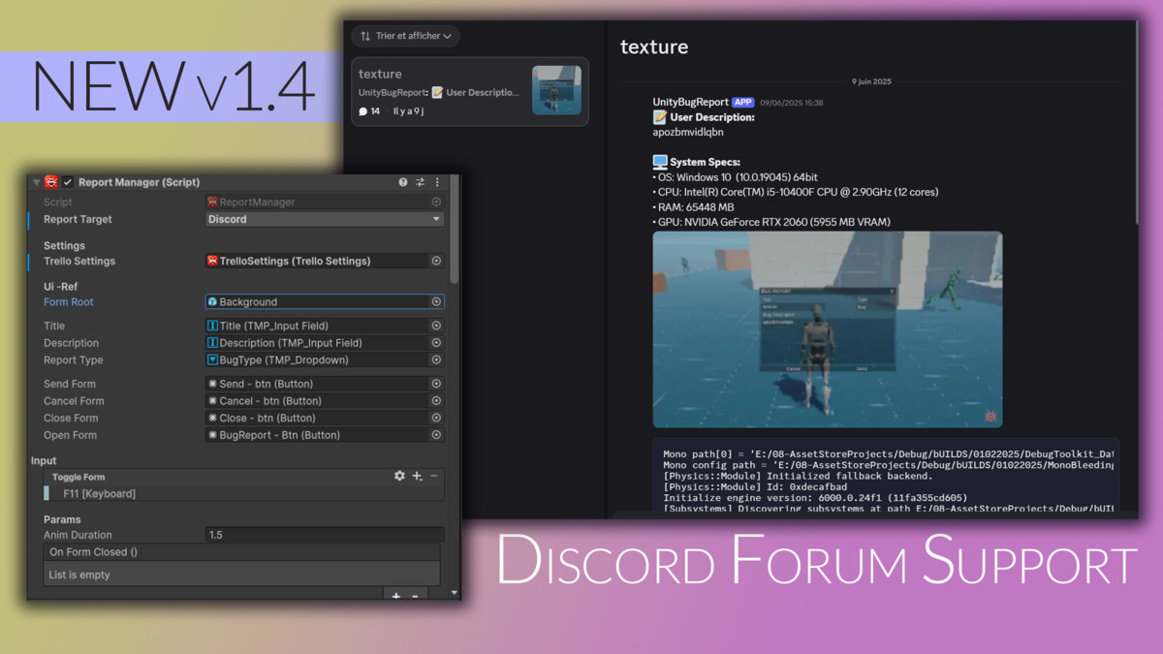Open the texture forum post card
1163x654 pixels.
coord(470,92)
